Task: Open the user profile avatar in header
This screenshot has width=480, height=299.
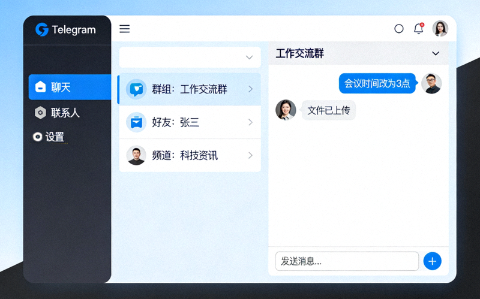Action: (440, 28)
